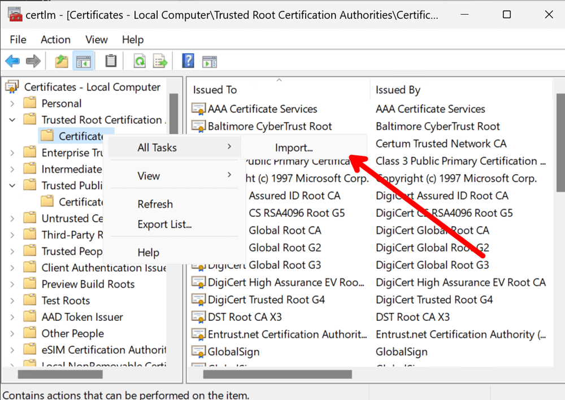Open the File menu in the menu bar
The width and height of the screenshot is (565, 400).
click(18, 40)
